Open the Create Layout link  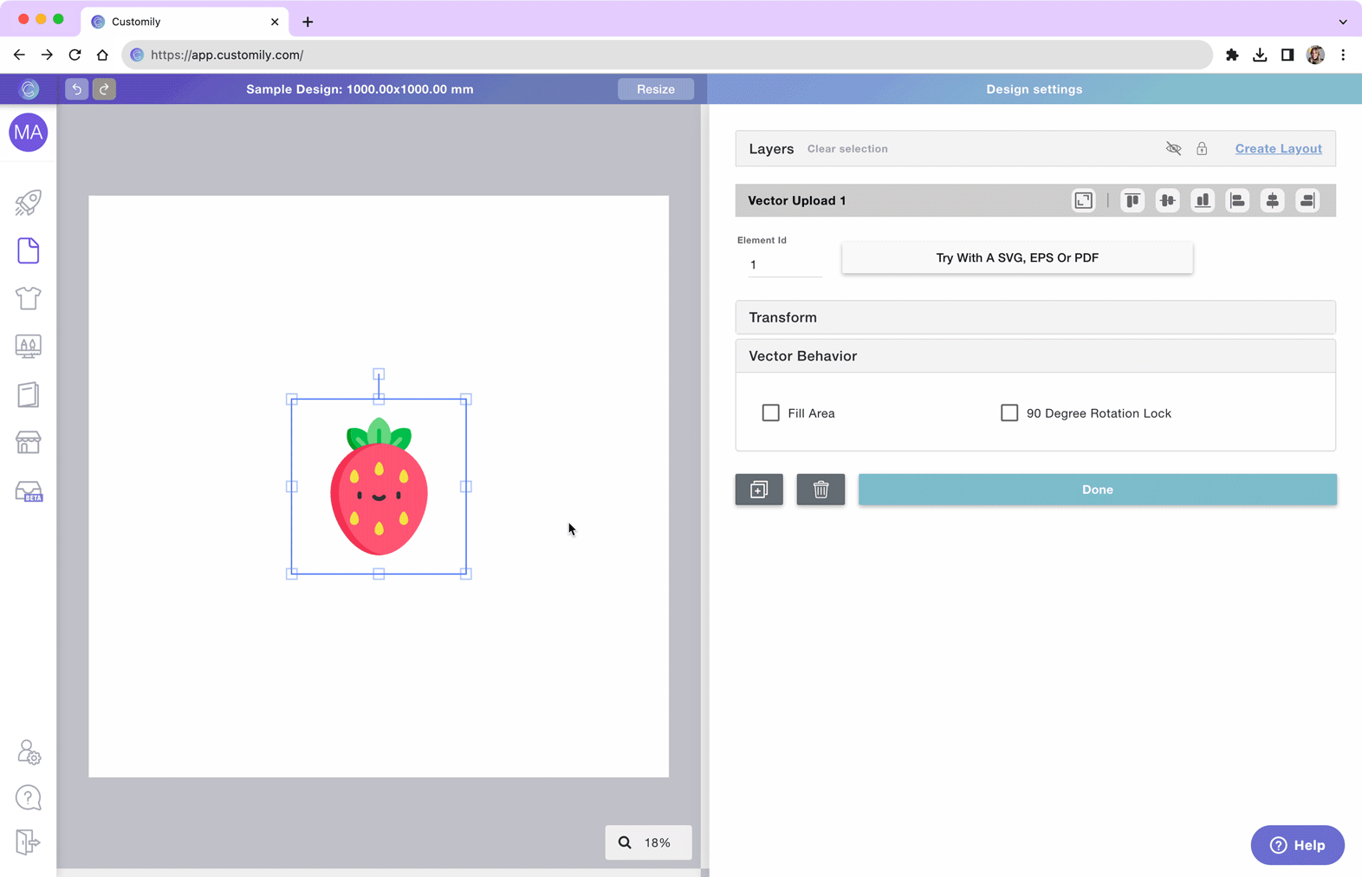click(1278, 149)
